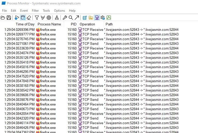Click PID 15160 in the 1:29:04.0839606 row

72,95
